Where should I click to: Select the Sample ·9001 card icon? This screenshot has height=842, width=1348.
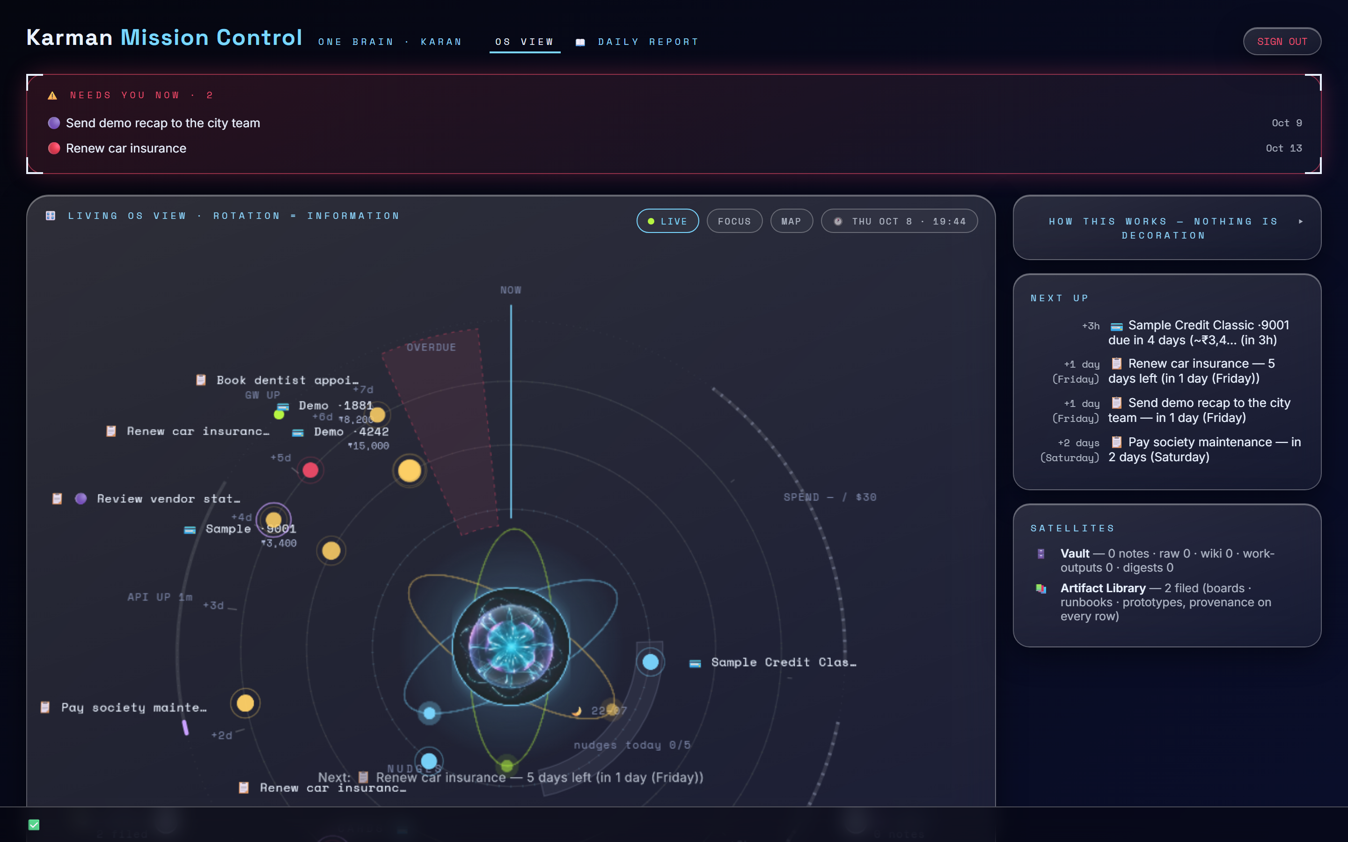[190, 530]
